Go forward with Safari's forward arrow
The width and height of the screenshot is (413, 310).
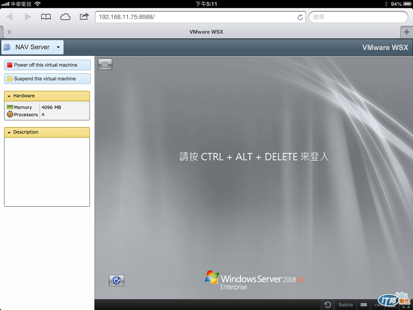tap(28, 17)
